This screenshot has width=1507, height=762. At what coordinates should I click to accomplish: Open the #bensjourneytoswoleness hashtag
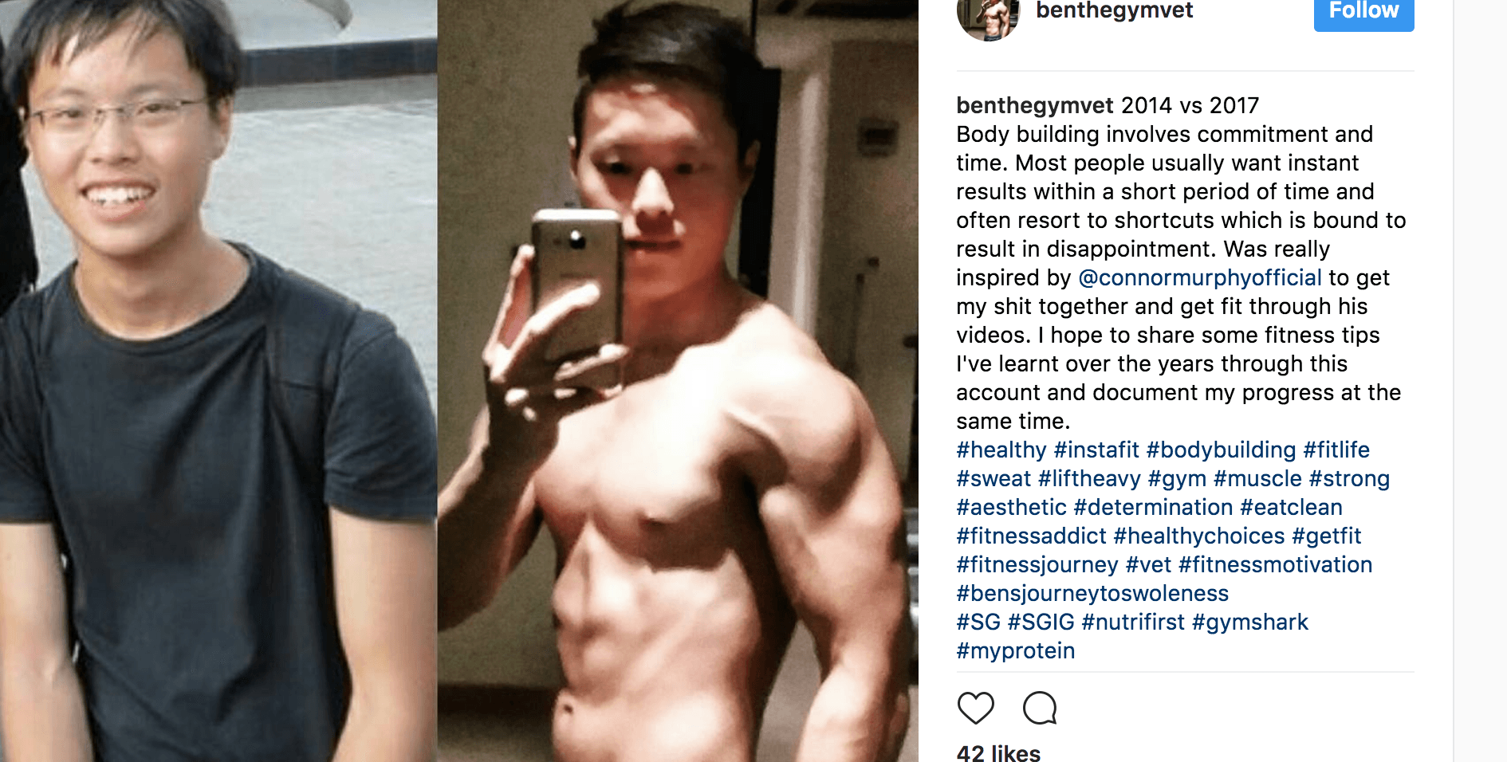click(x=1092, y=593)
